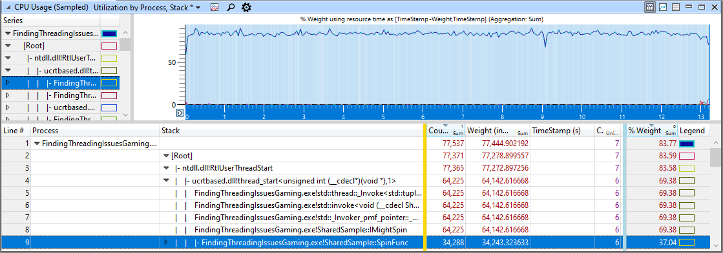Click the % Weight value 83.77
This screenshot has height=253, width=723.
(x=667, y=144)
